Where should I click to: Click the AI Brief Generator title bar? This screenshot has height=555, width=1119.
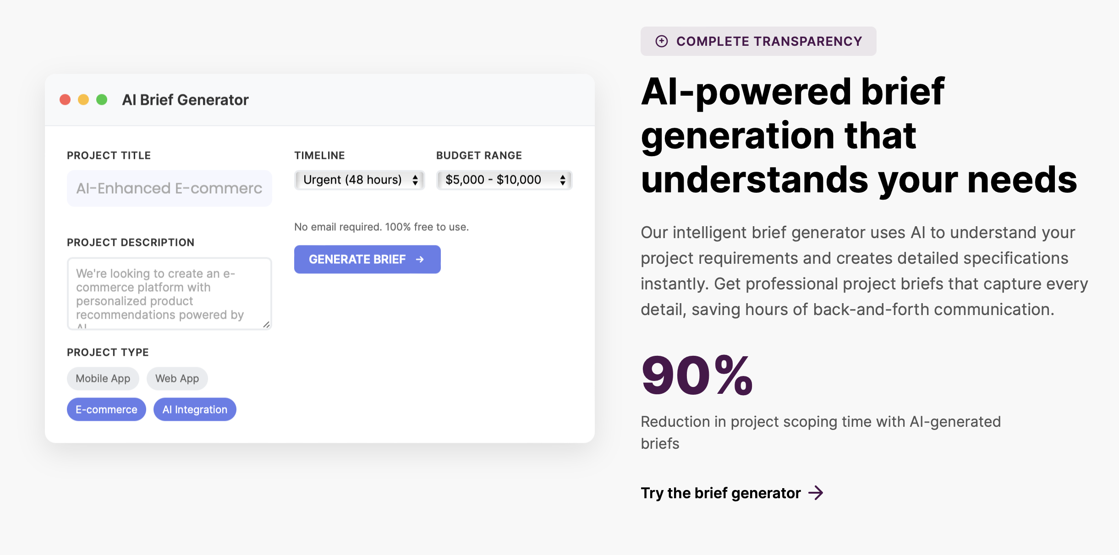[320, 100]
